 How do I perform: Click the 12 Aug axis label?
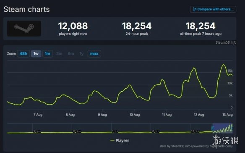pos(199,115)
